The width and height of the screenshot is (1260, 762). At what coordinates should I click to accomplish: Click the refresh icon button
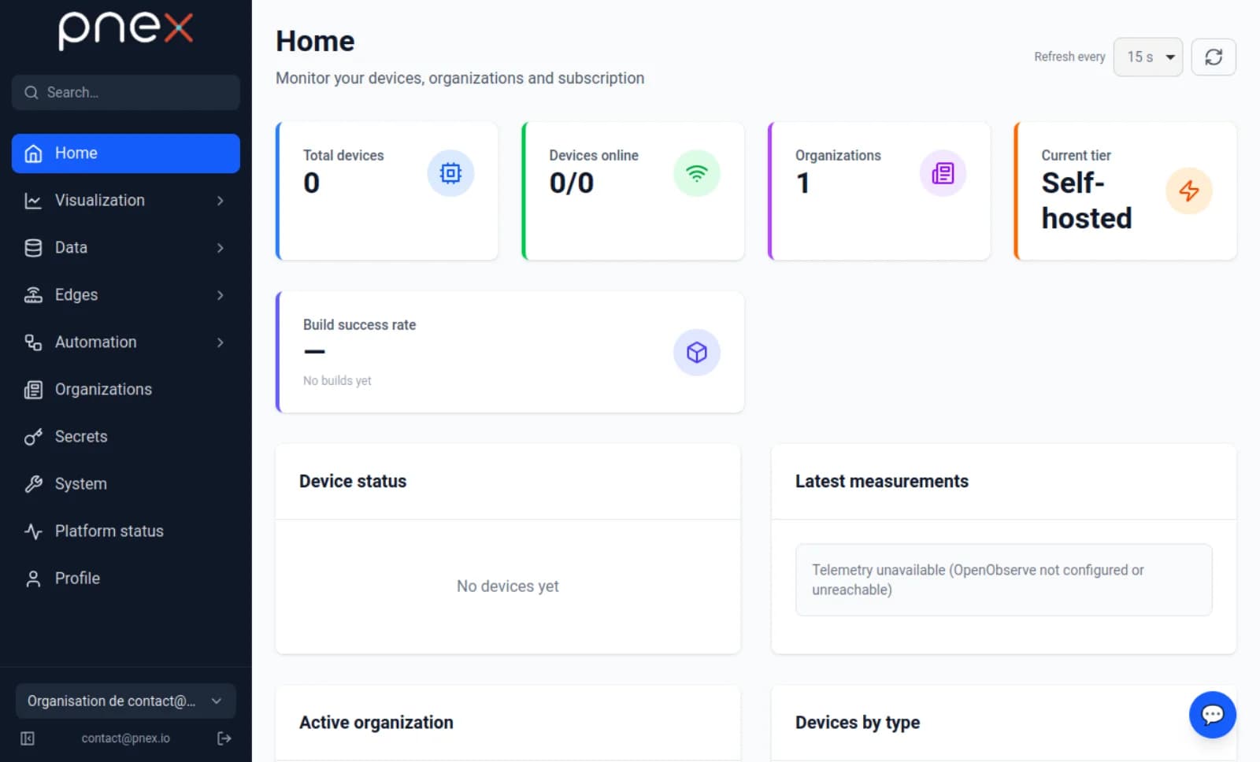pyautogui.click(x=1214, y=57)
